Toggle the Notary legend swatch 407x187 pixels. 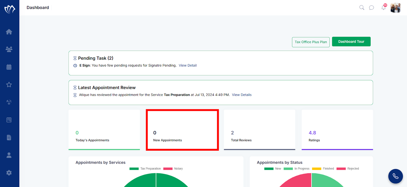pyautogui.click(x=168, y=169)
